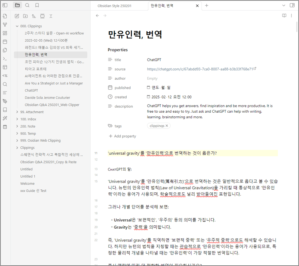The width and height of the screenshot is (299, 266).
Task: Click the bottom calendar ribbon icon
Action: point(5,127)
